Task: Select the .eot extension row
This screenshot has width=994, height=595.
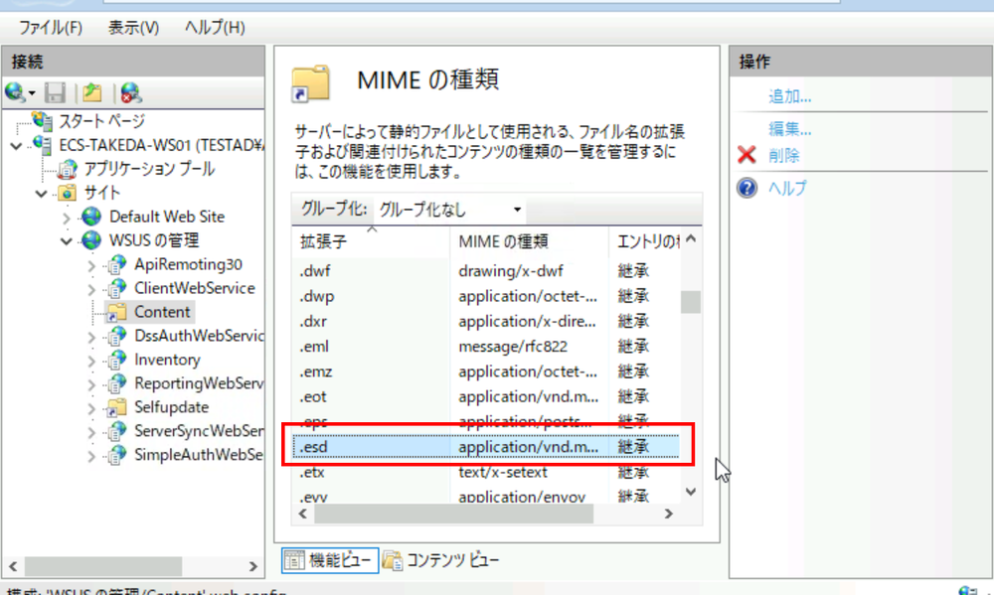Action: tap(486, 396)
